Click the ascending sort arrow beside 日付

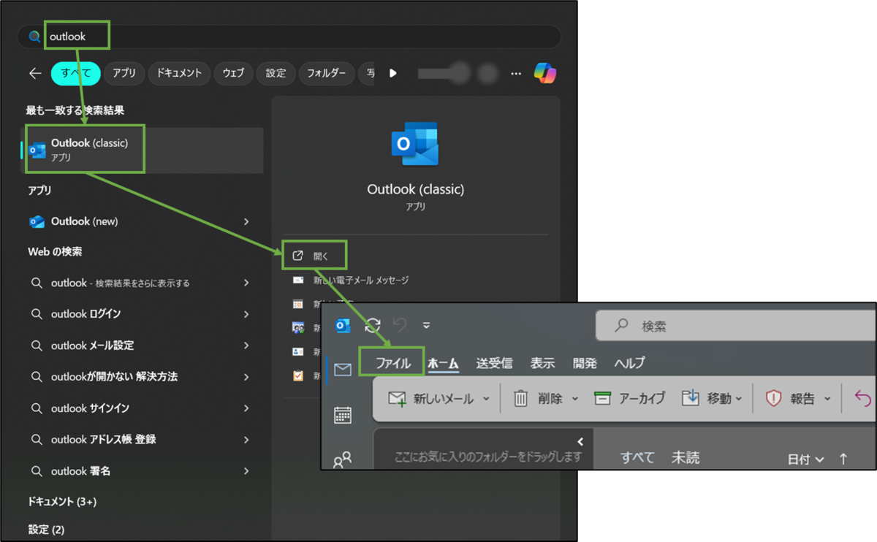click(x=843, y=459)
